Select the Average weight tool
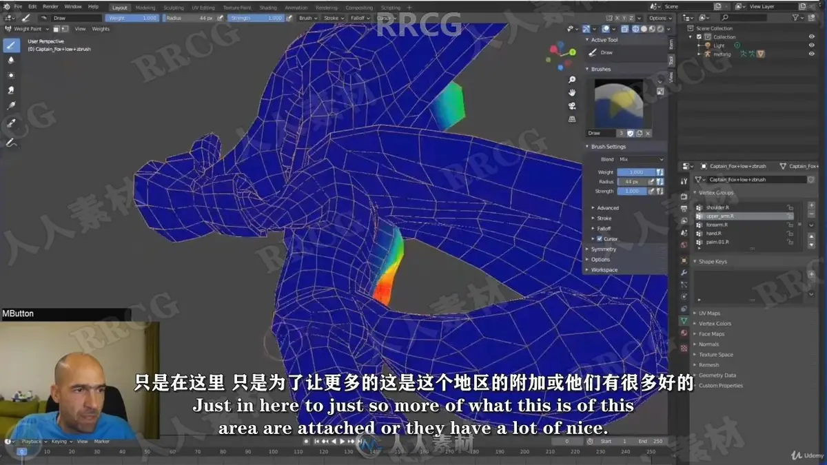Screen dimensions: 827x465 click(x=11, y=76)
